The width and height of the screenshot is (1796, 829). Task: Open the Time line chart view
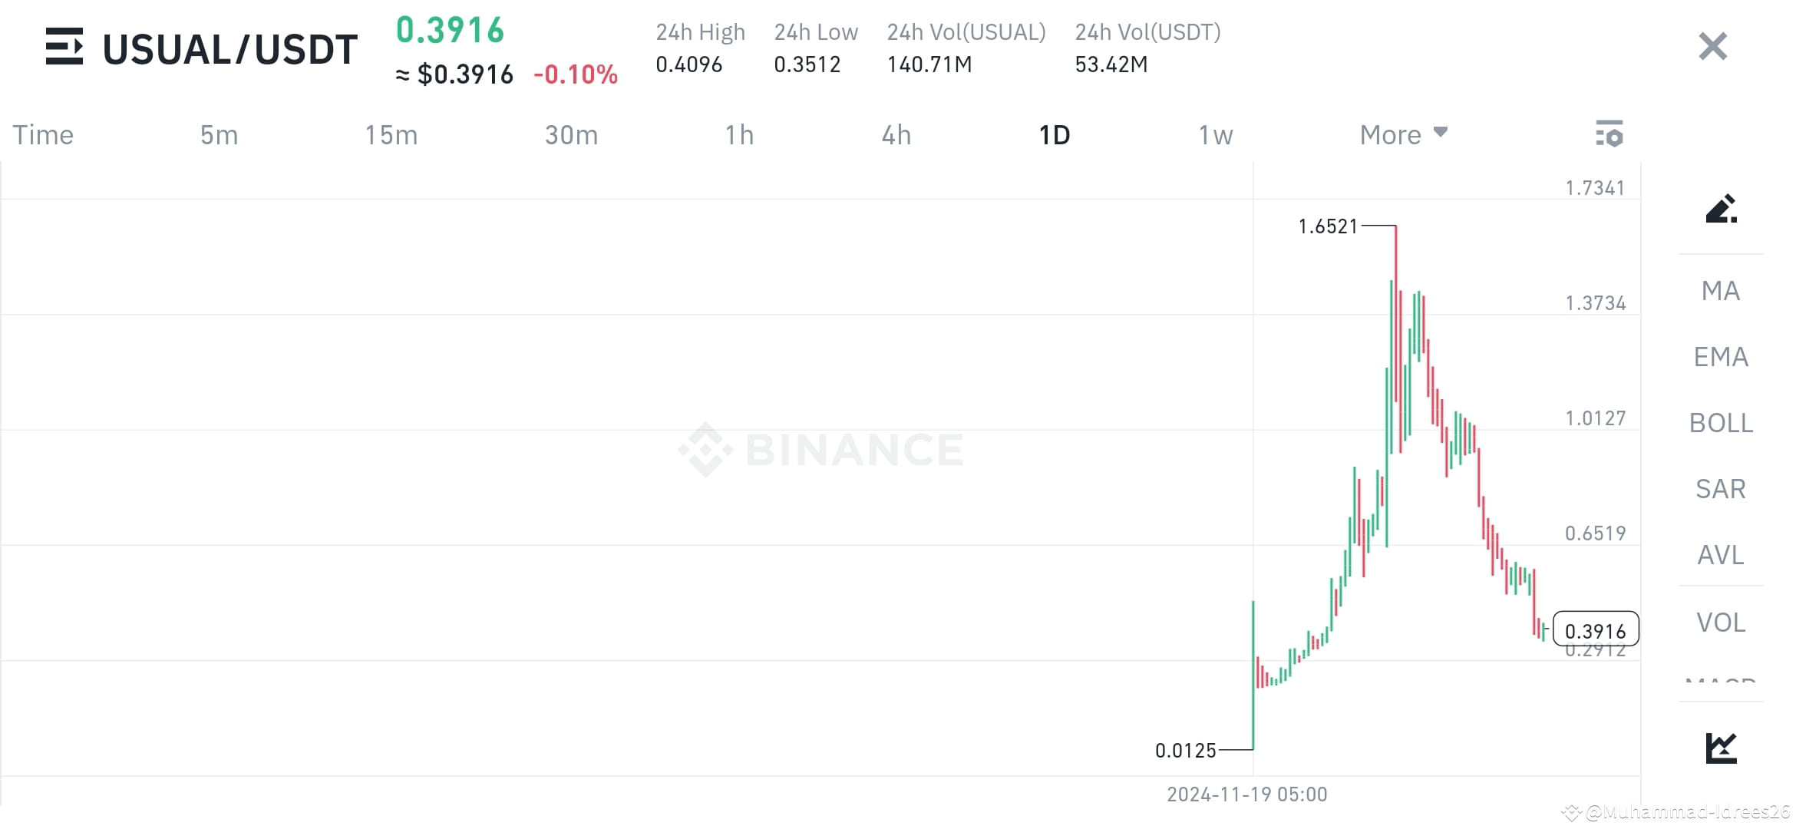(x=42, y=134)
